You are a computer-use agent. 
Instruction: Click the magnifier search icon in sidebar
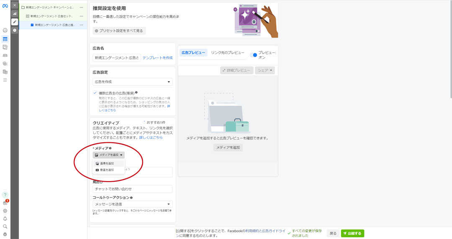click(x=5, y=226)
